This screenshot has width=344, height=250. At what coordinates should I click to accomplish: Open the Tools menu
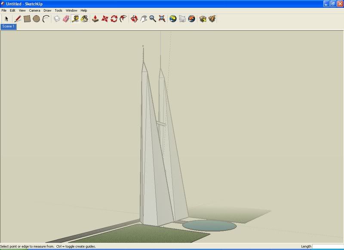(58, 10)
